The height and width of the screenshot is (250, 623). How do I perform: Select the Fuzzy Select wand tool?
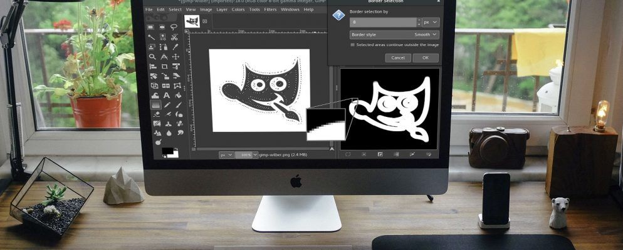pyautogui.click(x=150, y=37)
